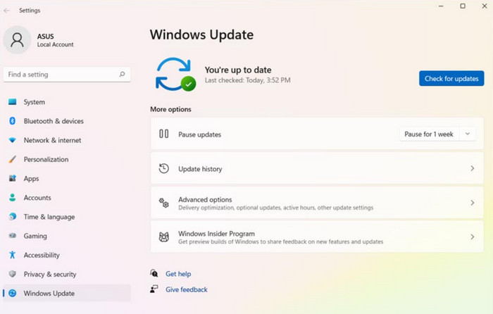Click the Advanced options gears icon
The image size is (493, 314).
164,203
